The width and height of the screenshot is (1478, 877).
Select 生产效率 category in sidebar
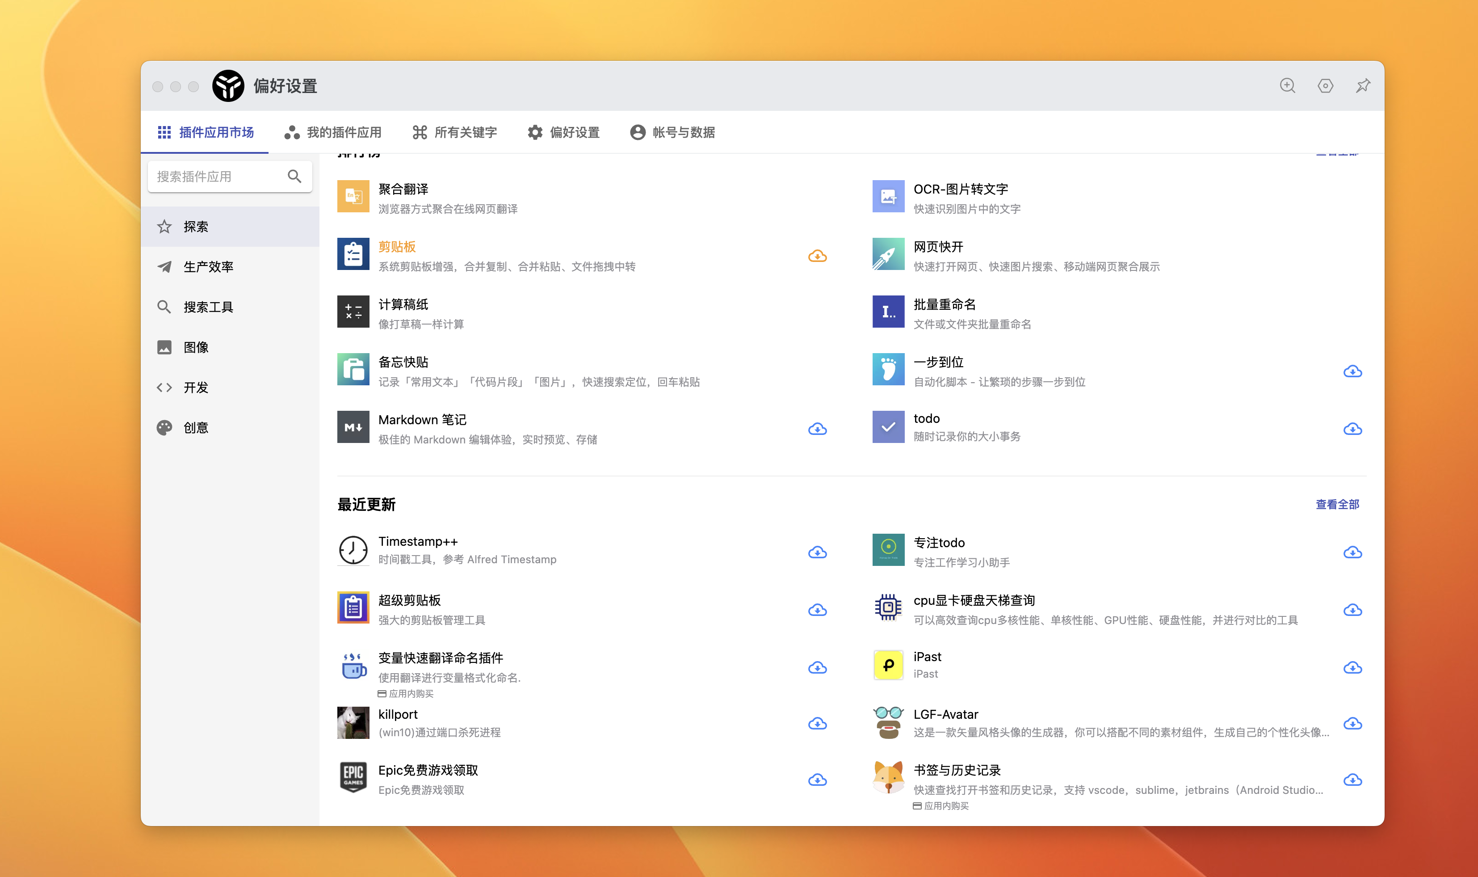(208, 266)
